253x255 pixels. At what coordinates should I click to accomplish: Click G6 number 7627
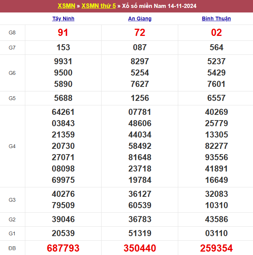(x=140, y=84)
